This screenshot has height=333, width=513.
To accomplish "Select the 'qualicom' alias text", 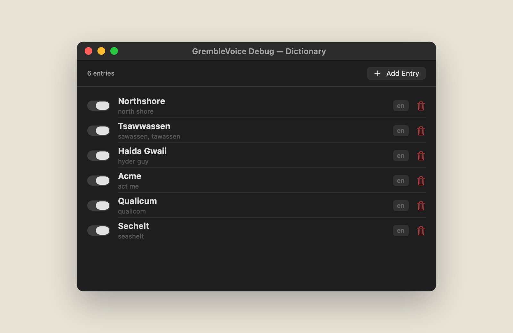I will [132, 211].
